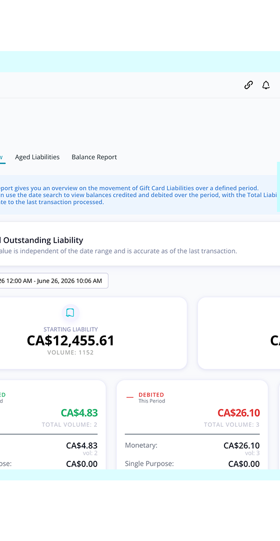
Task: Click the STARTING LIABILITY label
Action: coord(70,329)
